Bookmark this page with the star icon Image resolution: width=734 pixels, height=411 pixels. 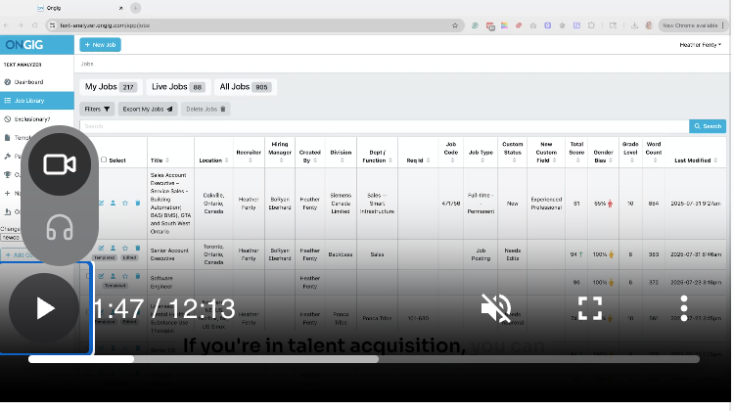coord(455,25)
